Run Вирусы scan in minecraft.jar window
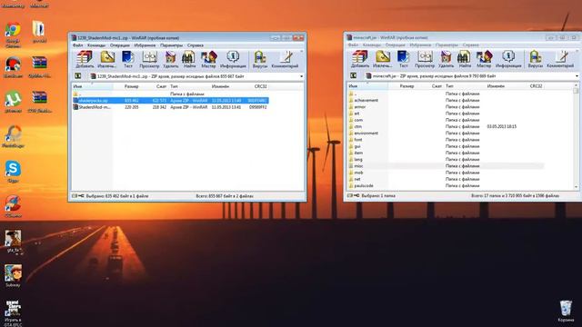 [536, 59]
